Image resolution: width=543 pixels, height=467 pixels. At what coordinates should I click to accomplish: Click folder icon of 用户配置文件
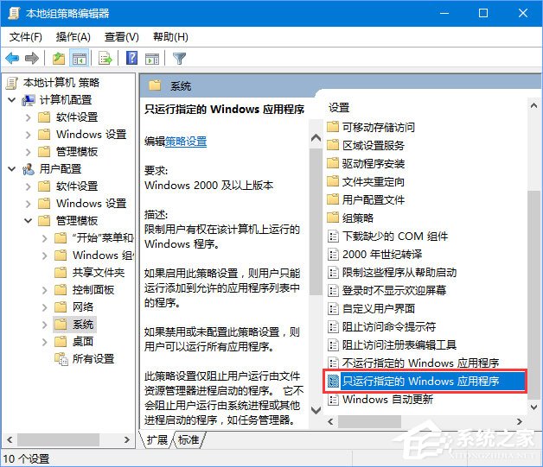333,199
